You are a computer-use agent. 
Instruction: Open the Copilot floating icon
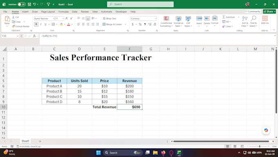pyautogui.click(x=266, y=130)
